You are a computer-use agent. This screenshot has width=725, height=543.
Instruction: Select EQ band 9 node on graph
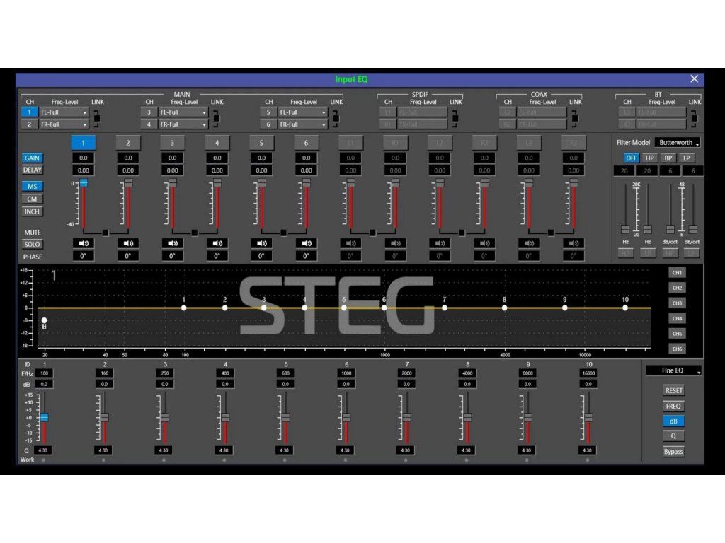pos(564,308)
